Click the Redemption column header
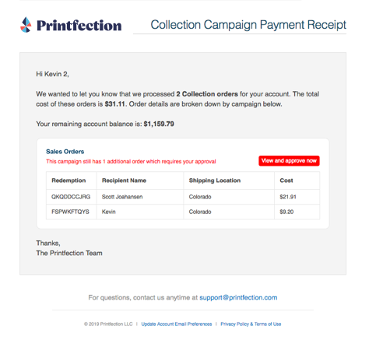The height and width of the screenshot is (347, 369). tap(69, 181)
